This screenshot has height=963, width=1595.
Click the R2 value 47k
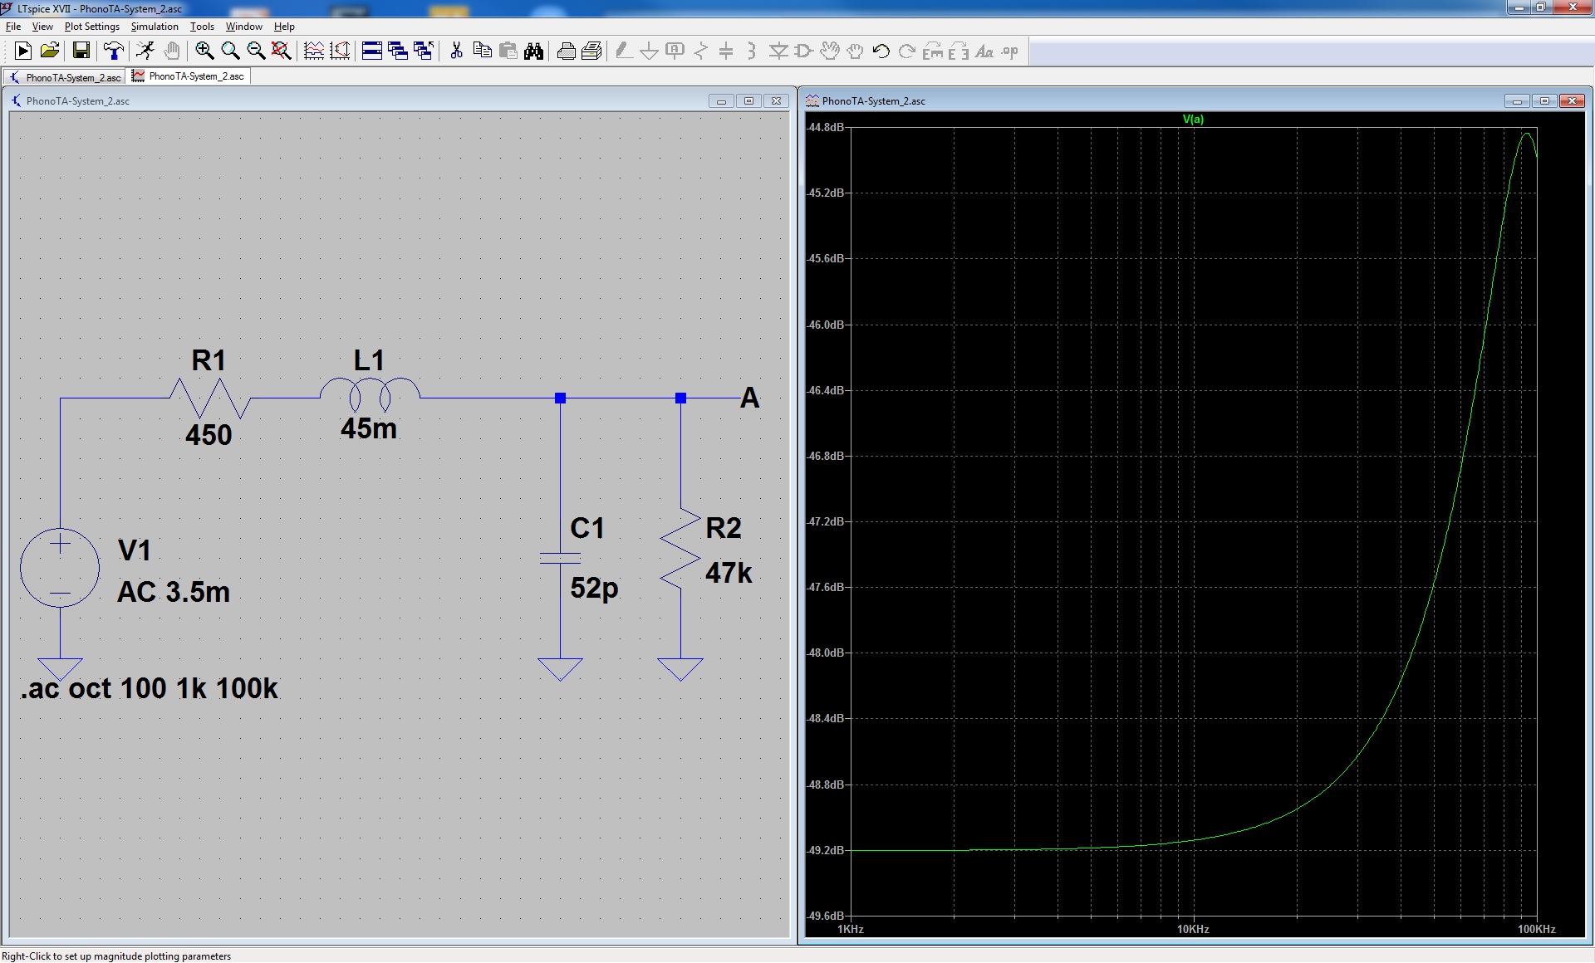coord(729,573)
